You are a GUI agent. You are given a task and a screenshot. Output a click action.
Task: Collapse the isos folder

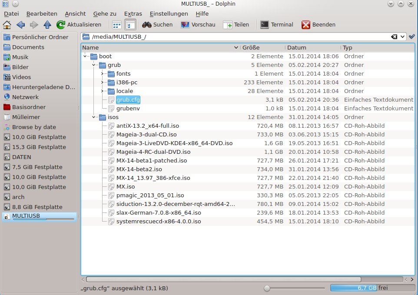[x=93, y=117]
